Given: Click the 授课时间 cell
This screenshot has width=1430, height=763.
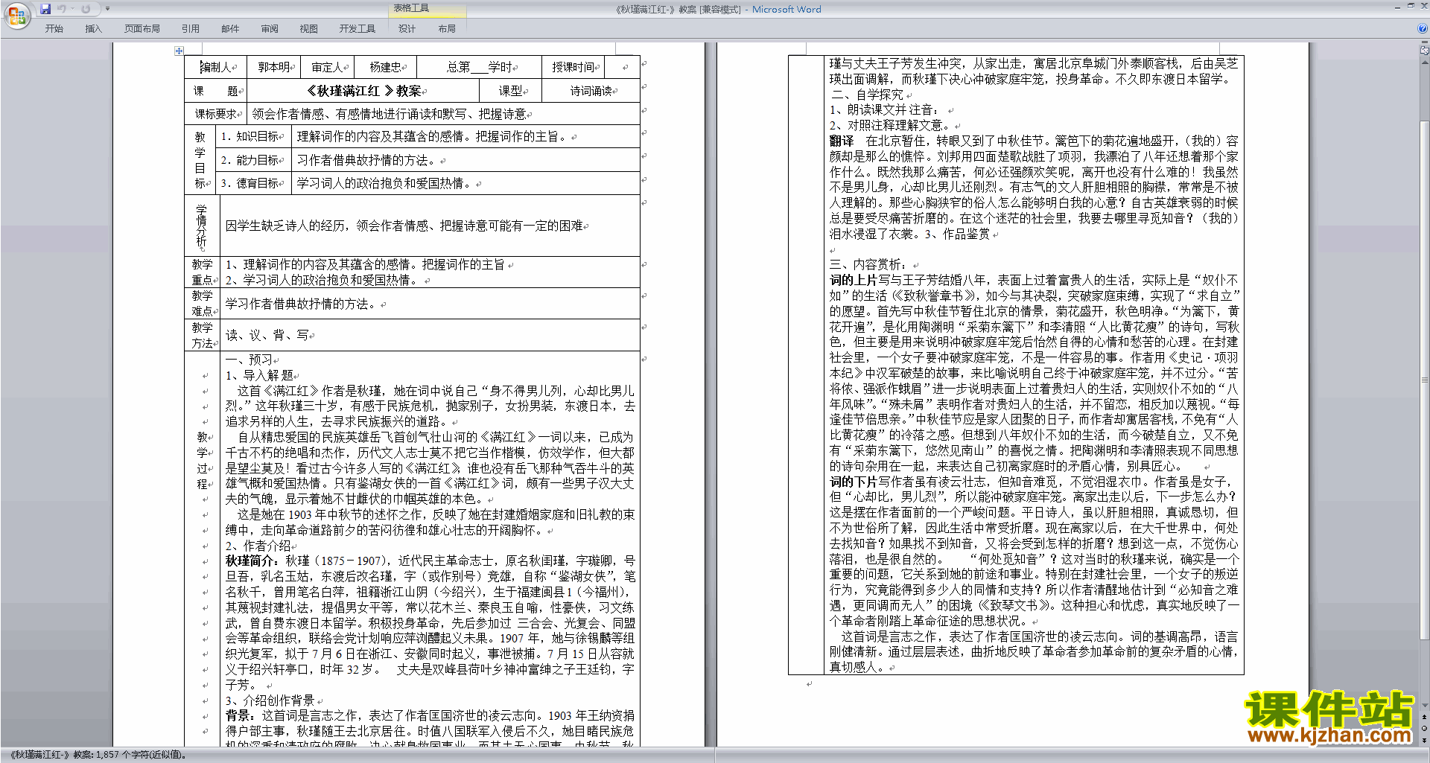Looking at the screenshot, I should coord(573,67).
